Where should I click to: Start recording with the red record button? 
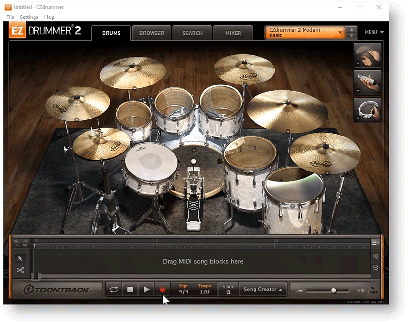tap(162, 290)
